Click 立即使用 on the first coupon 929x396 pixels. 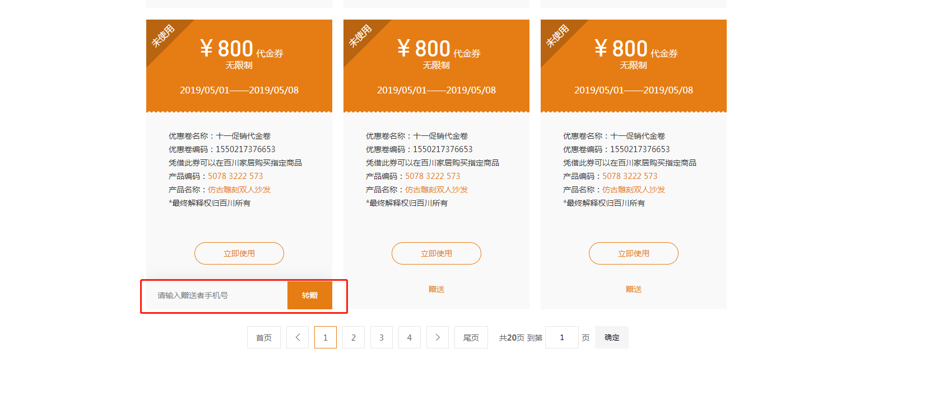pos(239,253)
